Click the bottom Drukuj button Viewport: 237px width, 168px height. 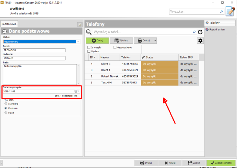146,163
